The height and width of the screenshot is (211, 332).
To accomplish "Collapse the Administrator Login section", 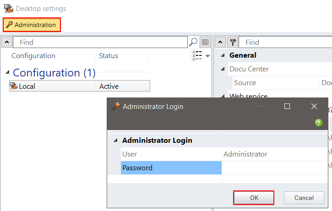I will pyautogui.click(x=115, y=141).
